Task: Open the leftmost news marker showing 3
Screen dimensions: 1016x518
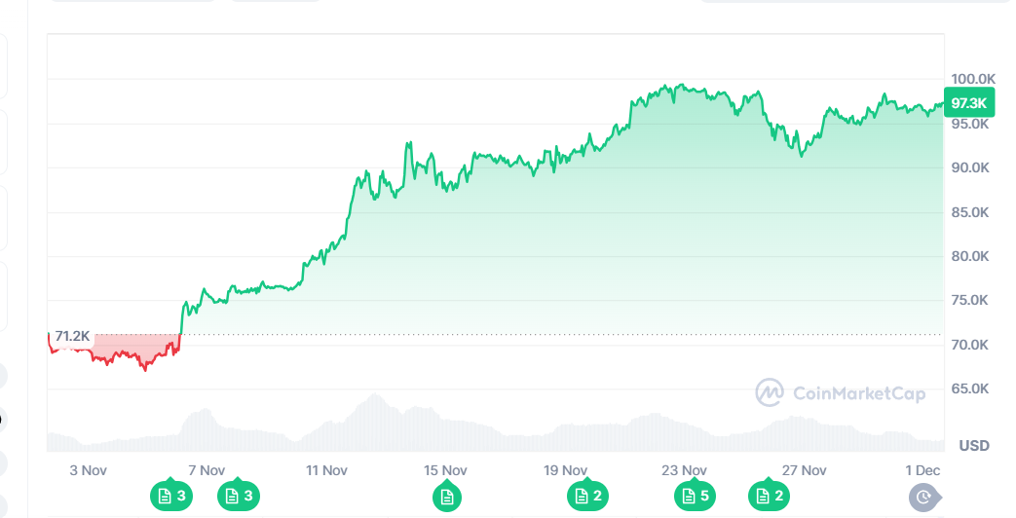Action: click(x=170, y=497)
